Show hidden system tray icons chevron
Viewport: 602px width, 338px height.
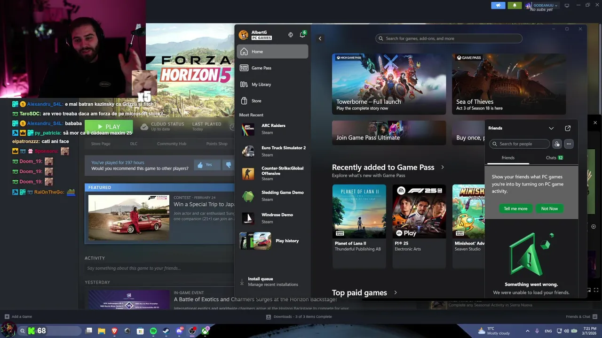[x=527, y=331]
